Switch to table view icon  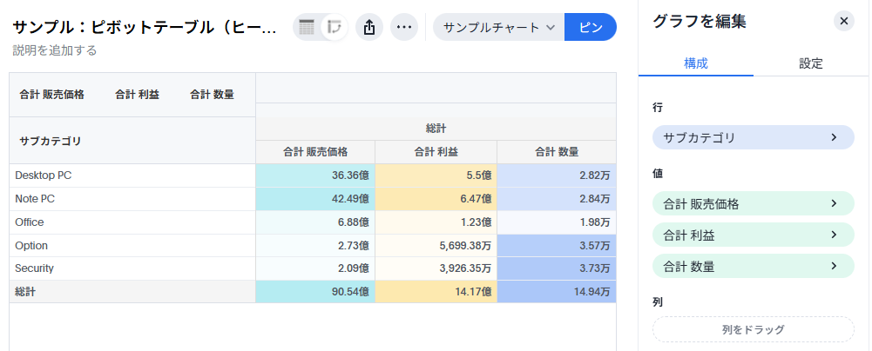[x=307, y=27]
